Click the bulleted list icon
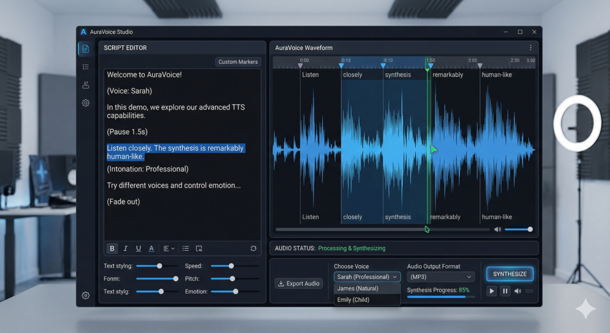Image resolution: width=610 pixels, height=333 pixels. (185, 248)
